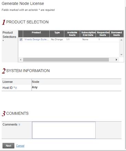The height and width of the screenshot is (151, 126).
Task: Click the Borrowed Seats column header
Action: 116,34
